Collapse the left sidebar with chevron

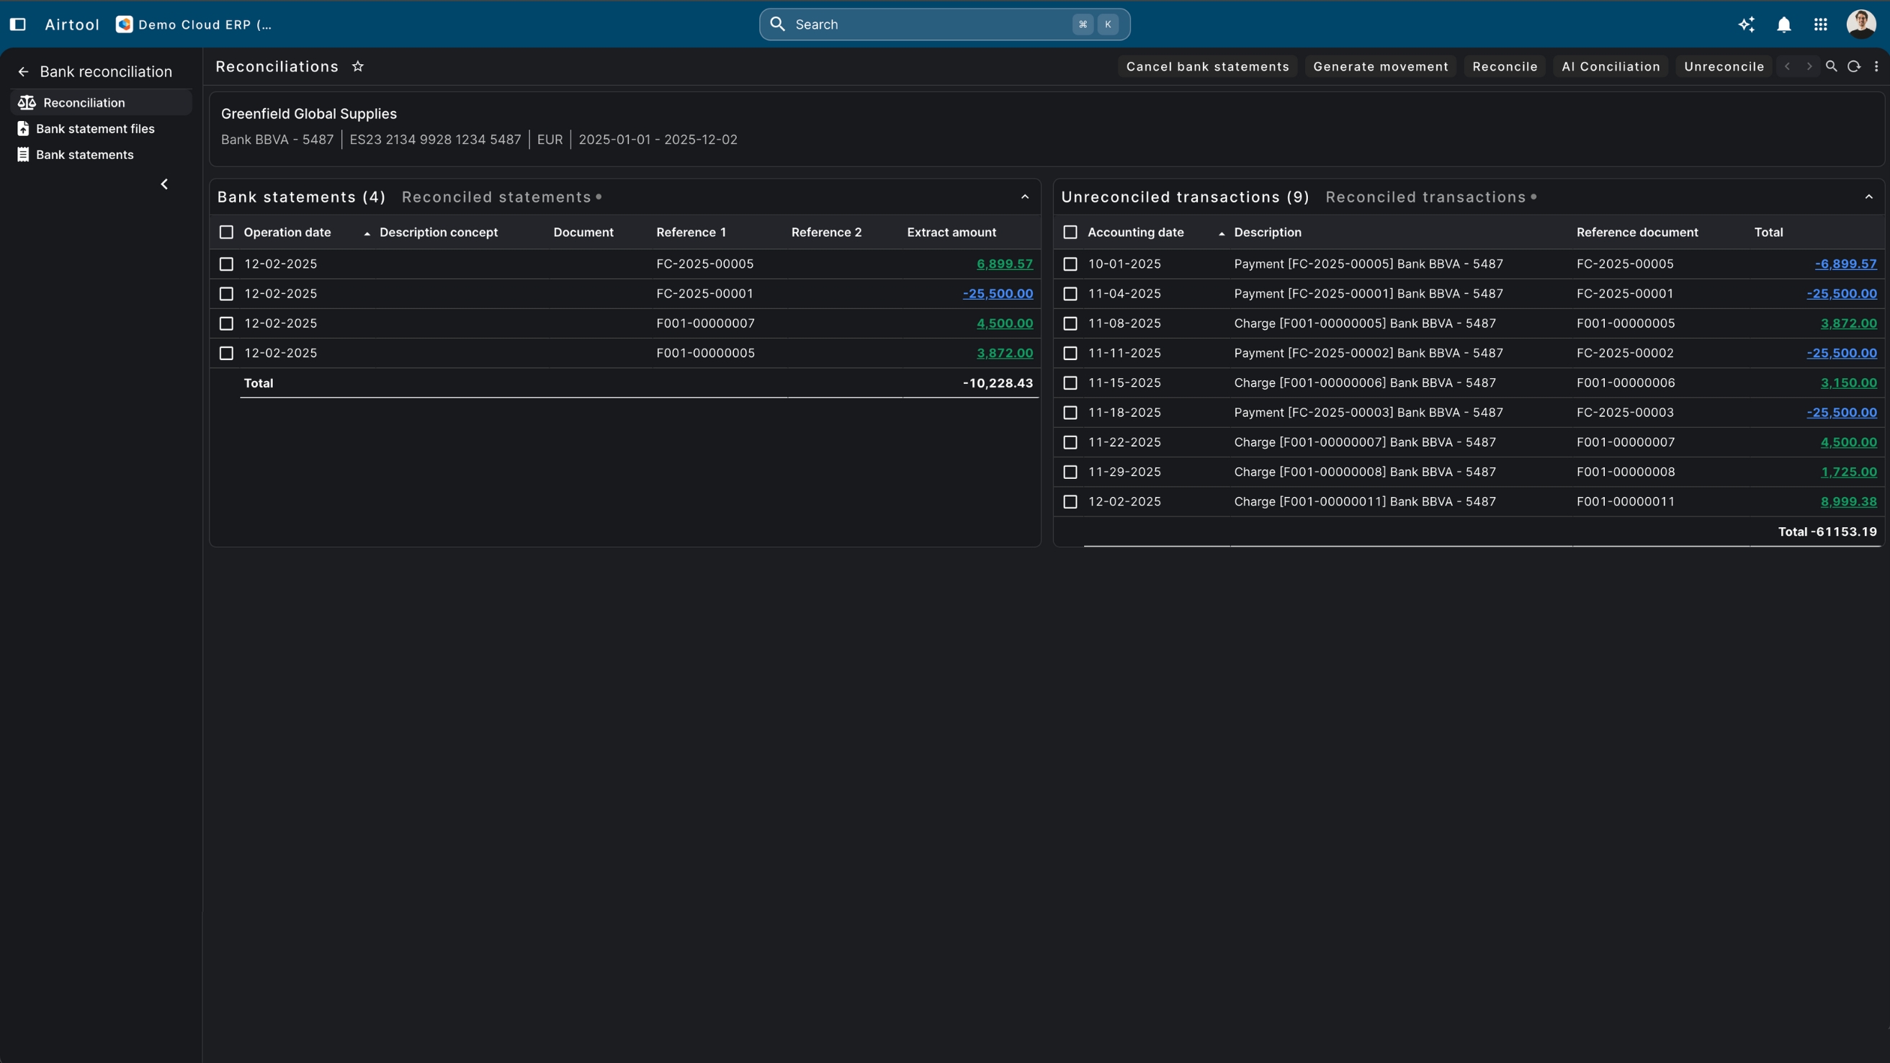tap(164, 184)
